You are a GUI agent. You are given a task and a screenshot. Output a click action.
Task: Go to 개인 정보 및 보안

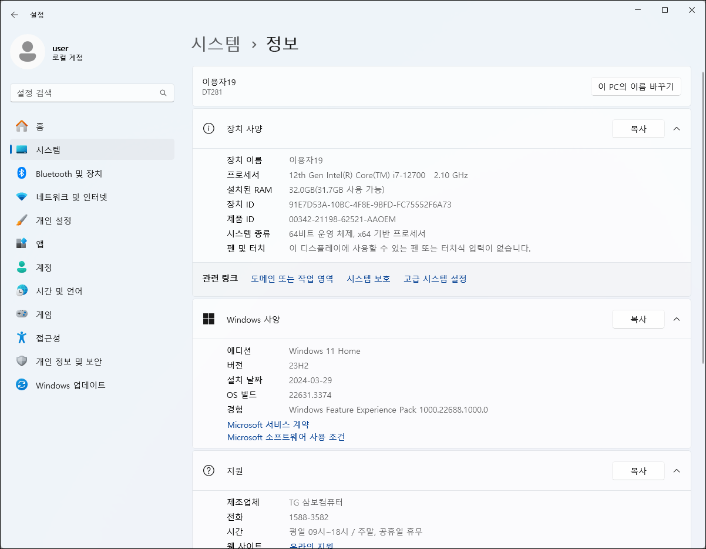click(92, 361)
